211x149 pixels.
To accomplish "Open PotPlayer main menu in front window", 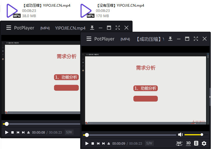I will [89, 39].
